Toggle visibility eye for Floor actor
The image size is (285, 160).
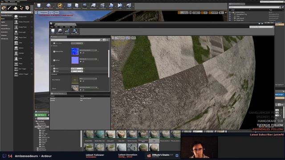230,16
